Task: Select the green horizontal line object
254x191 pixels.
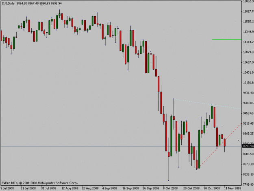Action: coord(226,40)
